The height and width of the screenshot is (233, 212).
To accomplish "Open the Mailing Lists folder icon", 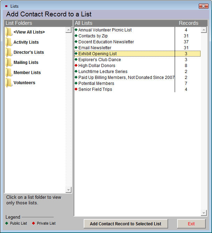I will pos(9,63).
